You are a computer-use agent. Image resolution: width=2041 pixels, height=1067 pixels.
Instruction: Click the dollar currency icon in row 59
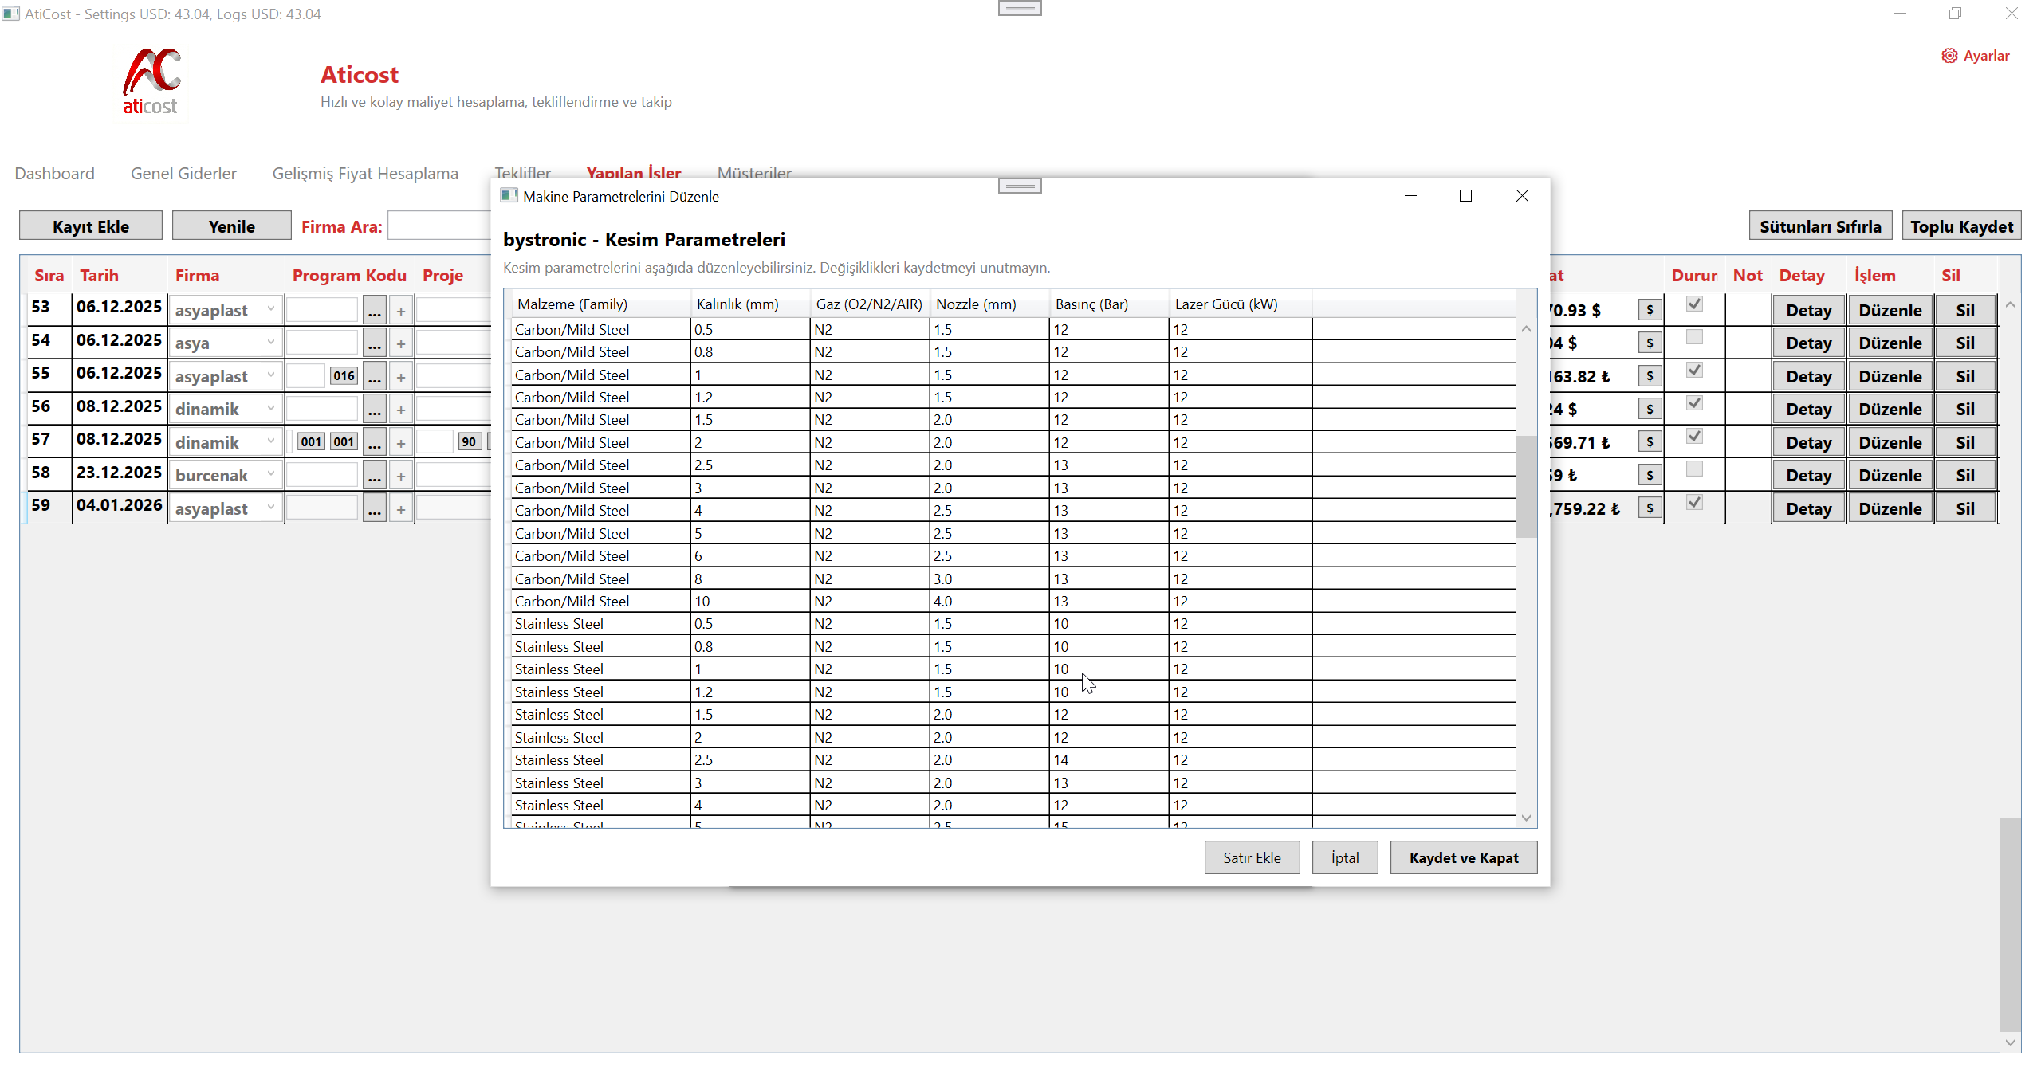tap(1650, 508)
